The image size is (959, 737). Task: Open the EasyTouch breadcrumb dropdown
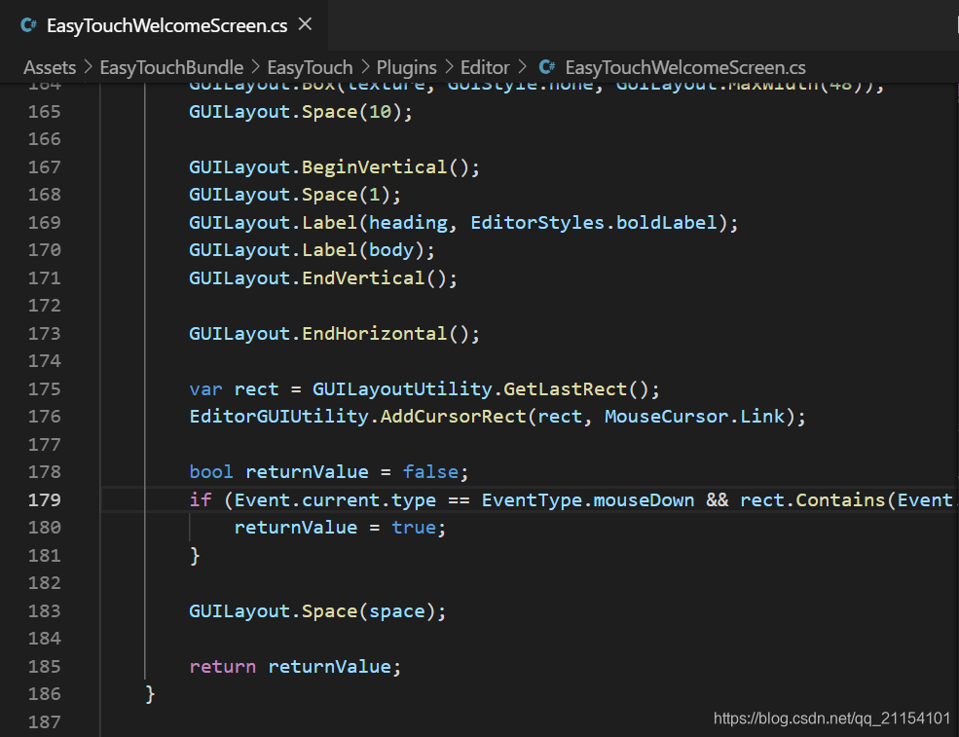(x=310, y=67)
